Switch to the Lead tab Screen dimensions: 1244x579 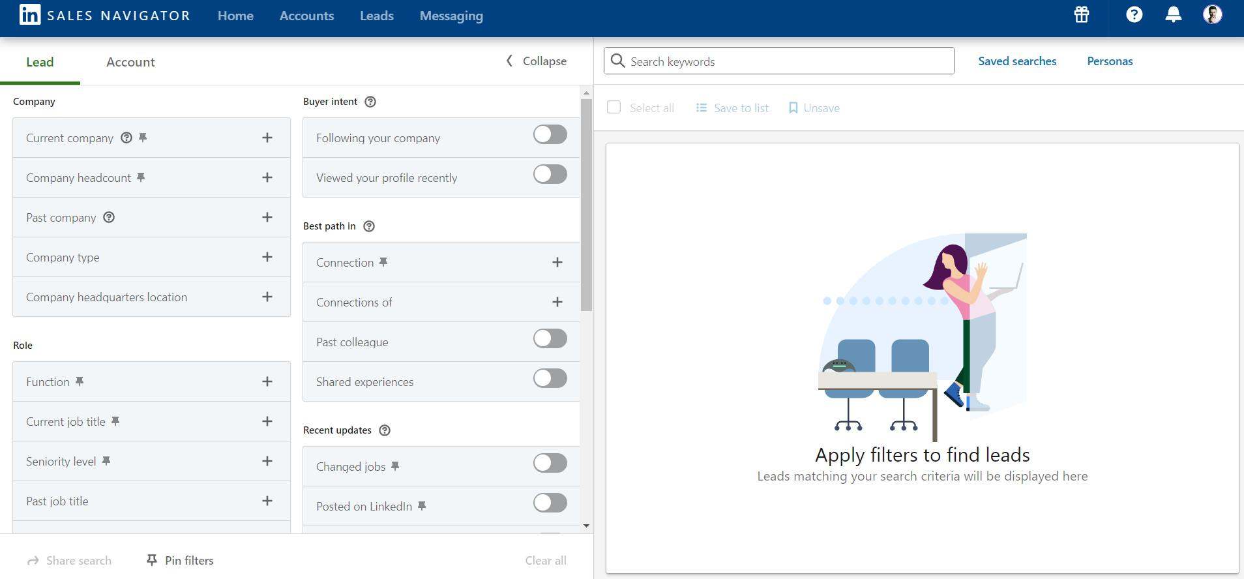(40, 62)
